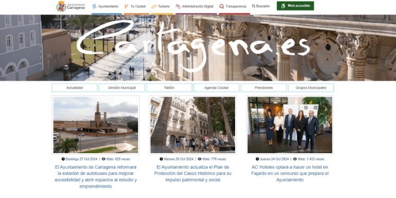The width and height of the screenshot is (396, 198).
Task: Click the clock icon by Viernes 25 Oct 2024
Action: click(x=161, y=159)
